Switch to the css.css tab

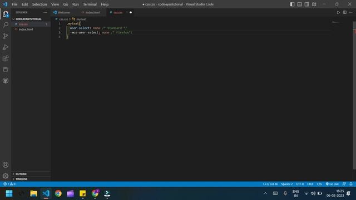(118, 12)
